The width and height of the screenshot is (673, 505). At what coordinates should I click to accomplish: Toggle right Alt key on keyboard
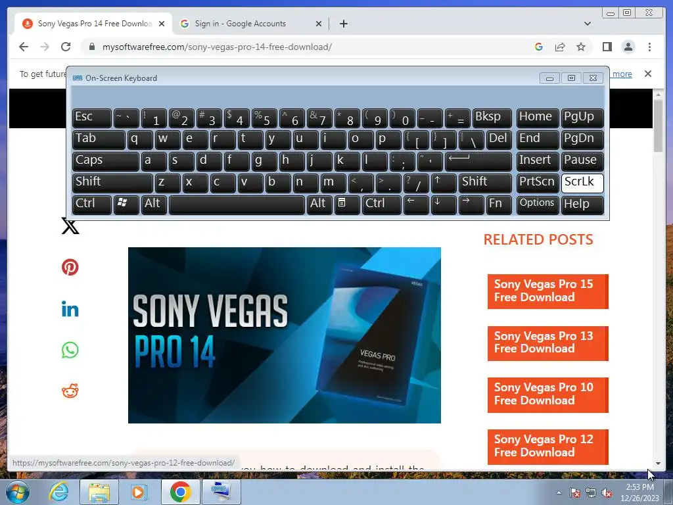point(320,204)
